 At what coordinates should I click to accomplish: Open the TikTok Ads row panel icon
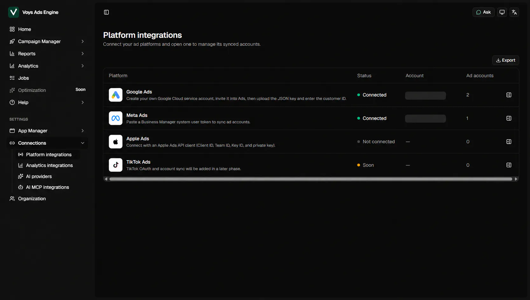pyautogui.click(x=509, y=165)
